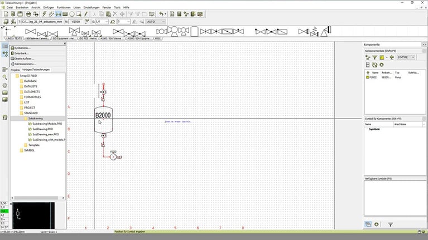Open the Bearbeiten menu
The width and height of the screenshot is (428, 240).
click(22, 7)
